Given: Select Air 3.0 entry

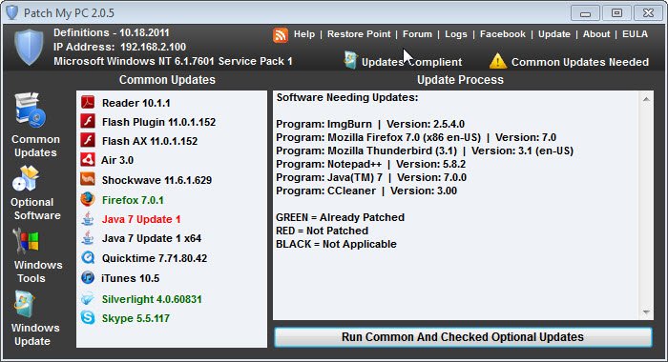Looking at the screenshot, I should pos(117,160).
